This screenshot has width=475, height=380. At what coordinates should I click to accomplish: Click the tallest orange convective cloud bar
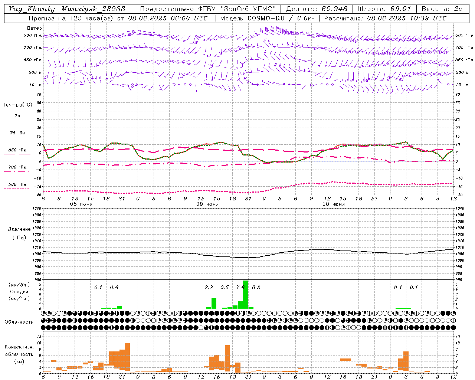(x=127, y=357)
